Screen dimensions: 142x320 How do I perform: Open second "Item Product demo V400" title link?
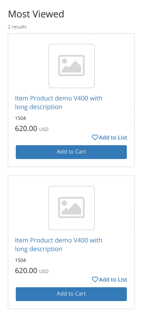(x=58, y=245)
